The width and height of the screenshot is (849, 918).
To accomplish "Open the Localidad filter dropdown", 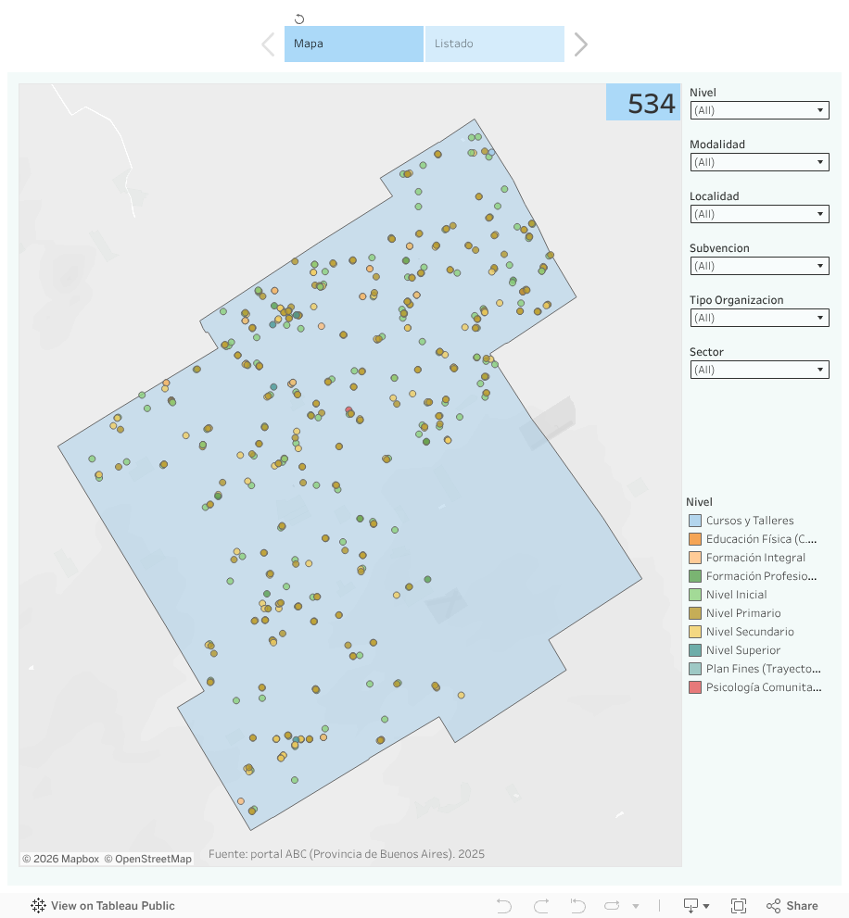I will pyautogui.click(x=759, y=214).
